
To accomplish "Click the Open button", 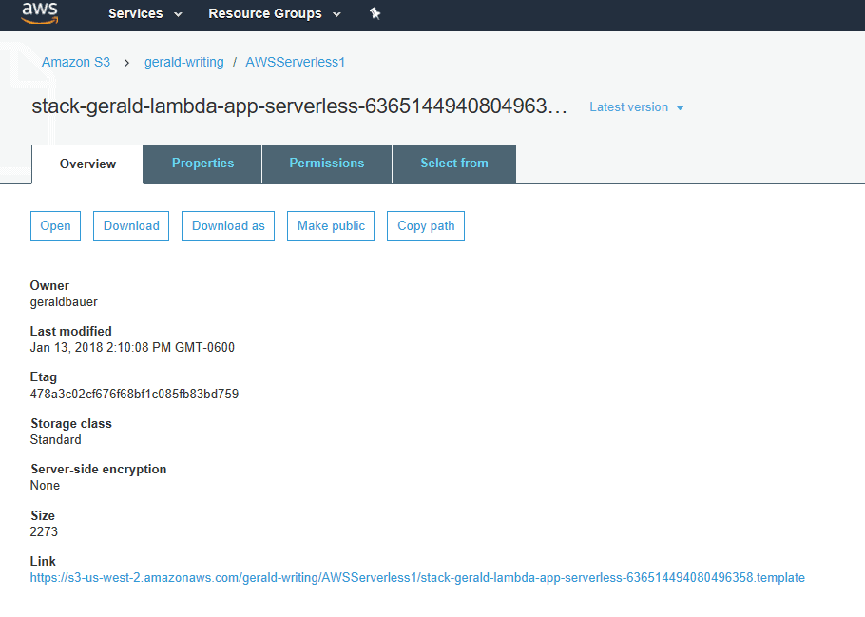I will click(56, 225).
